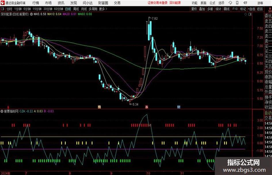Screen dimensions: 272x175
Task: Click the 返回 back button
Action: (x=260, y=9)
